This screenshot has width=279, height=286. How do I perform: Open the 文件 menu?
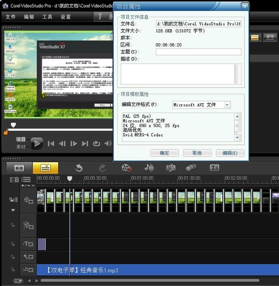11,17
